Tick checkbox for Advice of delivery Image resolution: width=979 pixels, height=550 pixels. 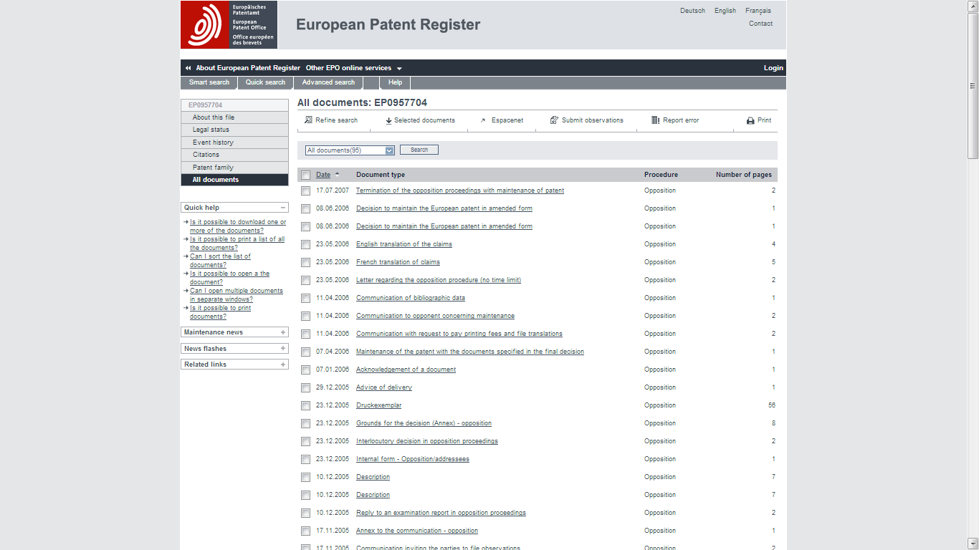(306, 388)
